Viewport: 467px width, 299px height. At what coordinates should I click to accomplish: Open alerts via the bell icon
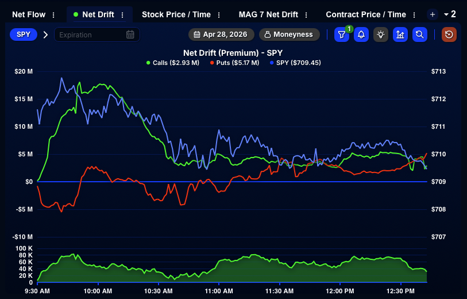pos(361,34)
